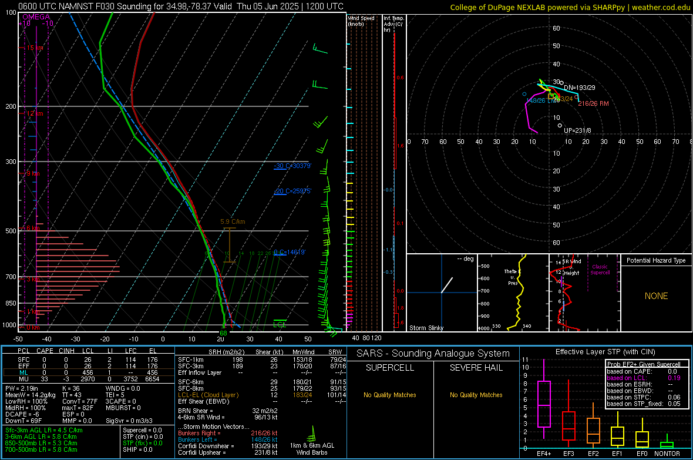Select the 'SFC' parcel row
This screenshot has height=460, width=693.
88,360
